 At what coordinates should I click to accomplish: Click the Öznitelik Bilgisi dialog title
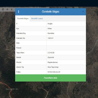[x=50, y=11]
